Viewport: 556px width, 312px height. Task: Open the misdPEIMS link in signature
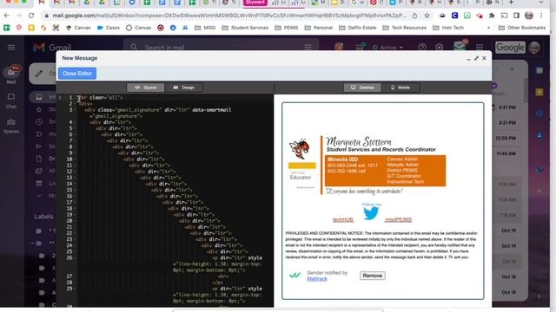(398, 219)
